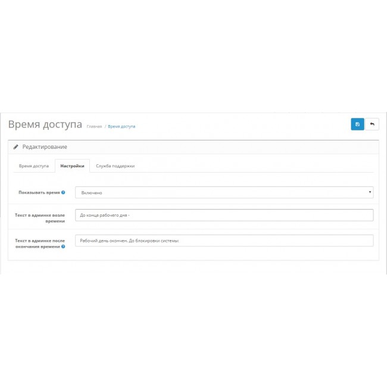Click the back arrow button

pyautogui.click(x=372, y=124)
